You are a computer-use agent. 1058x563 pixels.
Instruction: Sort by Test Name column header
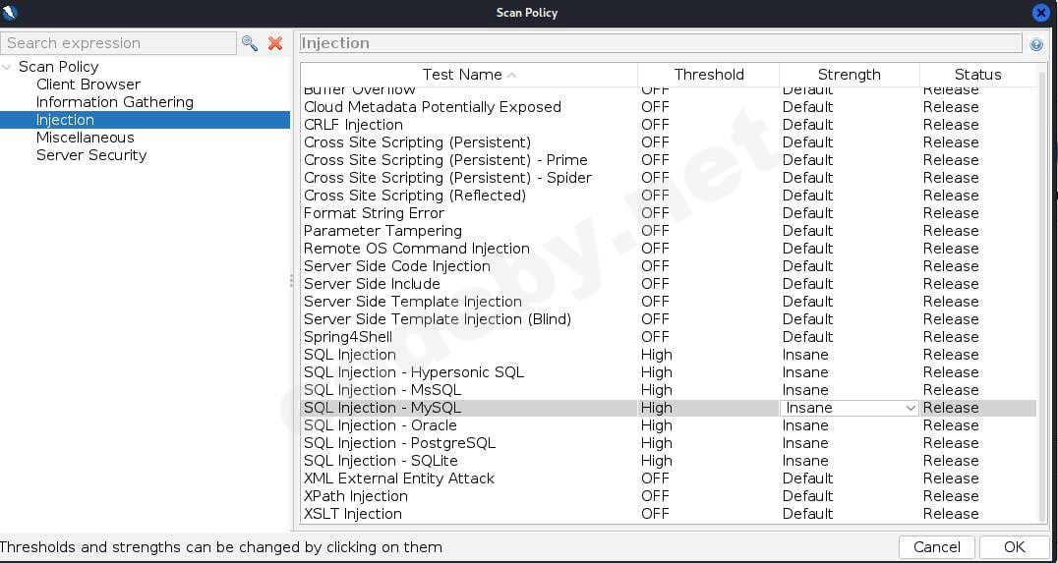click(468, 75)
